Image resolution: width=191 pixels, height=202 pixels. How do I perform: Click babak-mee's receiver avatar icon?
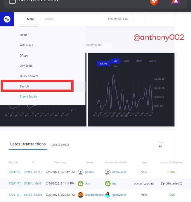108,172
